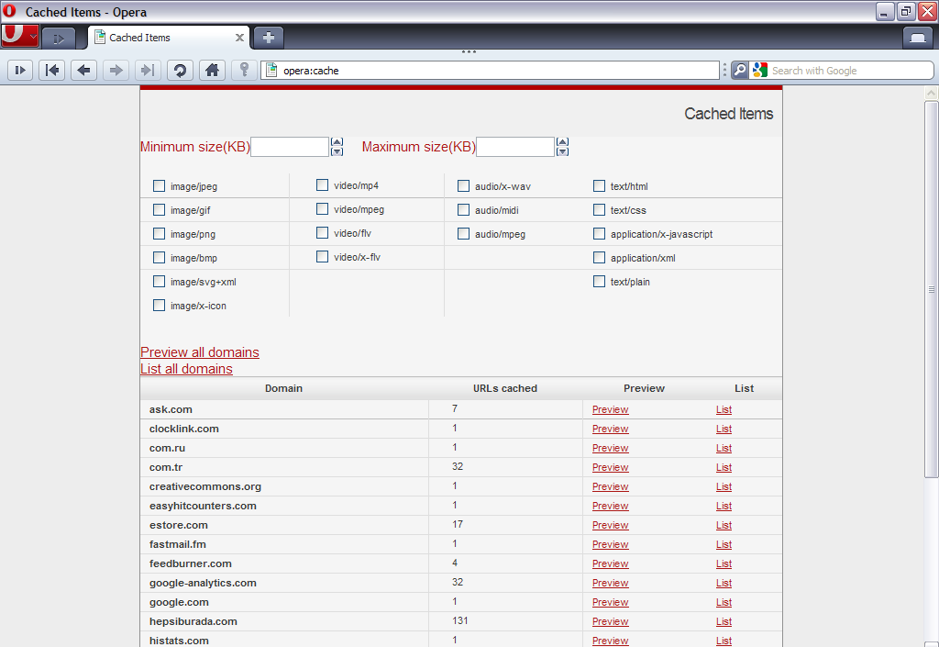Image resolution: width=939 pixels, height=647 pixels.
Task: Preview cached items for ask.com
Action: point(610,409)
